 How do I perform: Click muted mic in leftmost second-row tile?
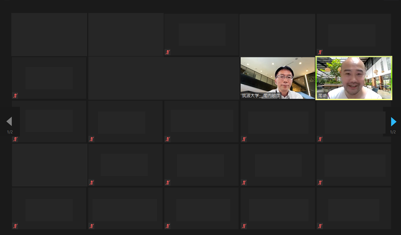pyautogui.click(x=15, y=96)
